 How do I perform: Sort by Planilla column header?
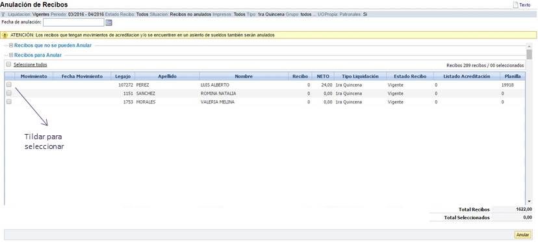click(513, 76)
